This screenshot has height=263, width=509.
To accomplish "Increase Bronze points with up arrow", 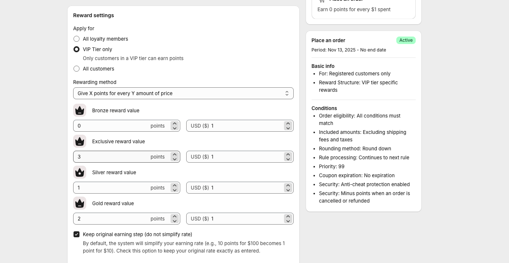I will (175, 123).
